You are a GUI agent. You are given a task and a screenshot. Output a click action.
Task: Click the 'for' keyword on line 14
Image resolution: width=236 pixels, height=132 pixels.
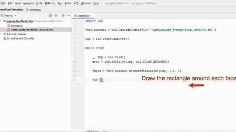click(x=95, y=80)
